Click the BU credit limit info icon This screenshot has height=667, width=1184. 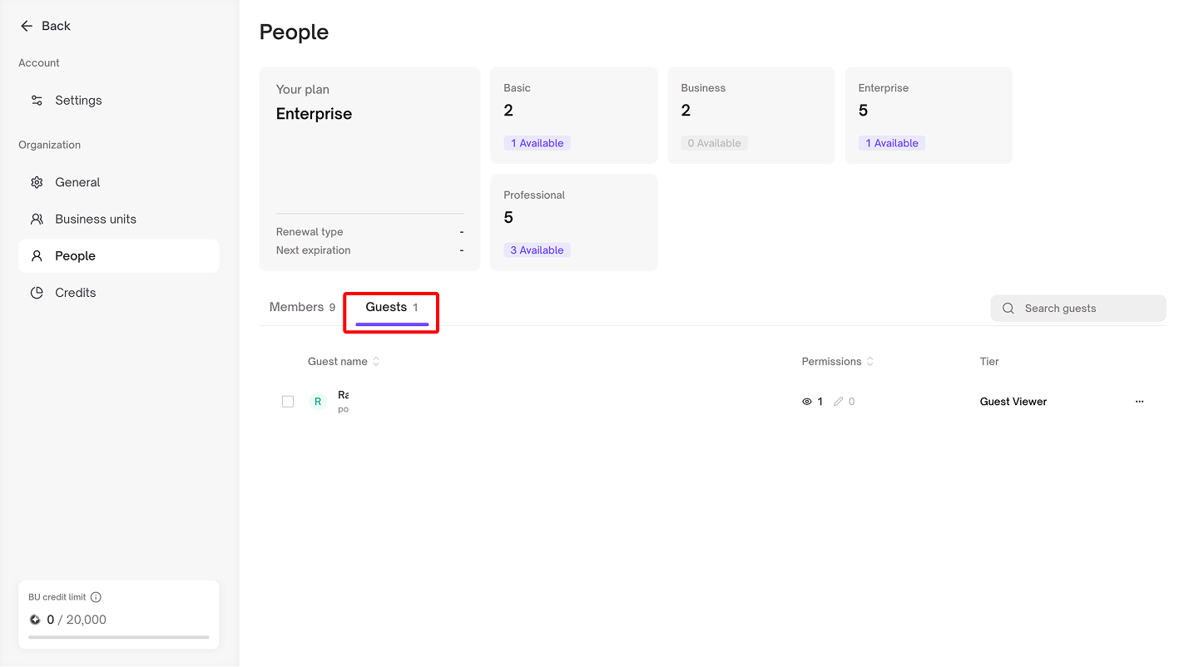point(96,597)
